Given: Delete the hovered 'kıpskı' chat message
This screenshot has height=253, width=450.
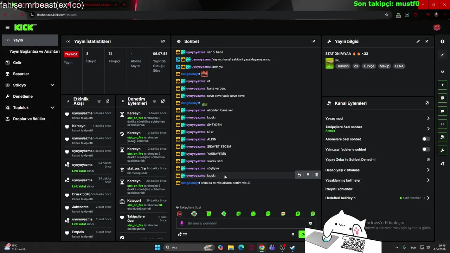Looking at the screenshot, I should (x=316, y=175).
